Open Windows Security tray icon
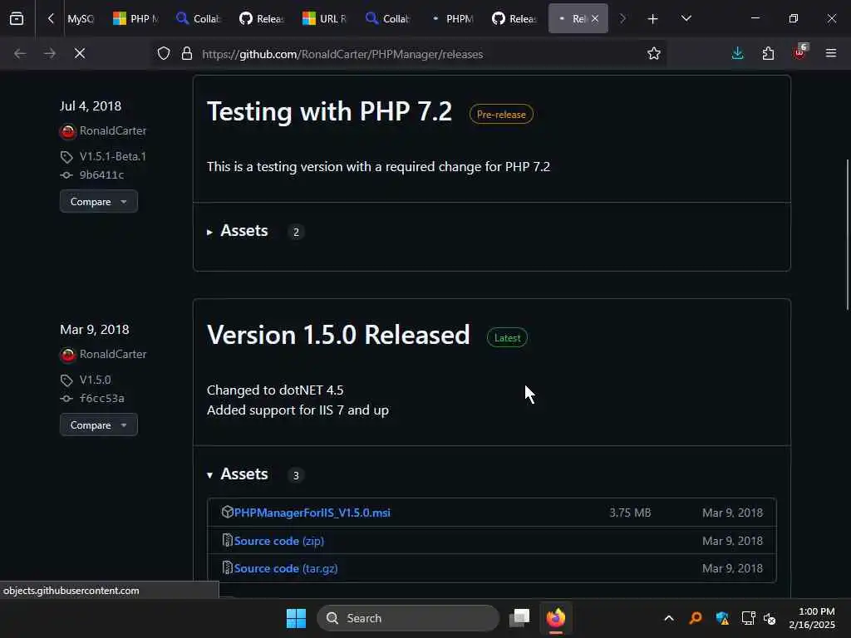The height and width of the screenshot is (638, 851). coord(722,618)
